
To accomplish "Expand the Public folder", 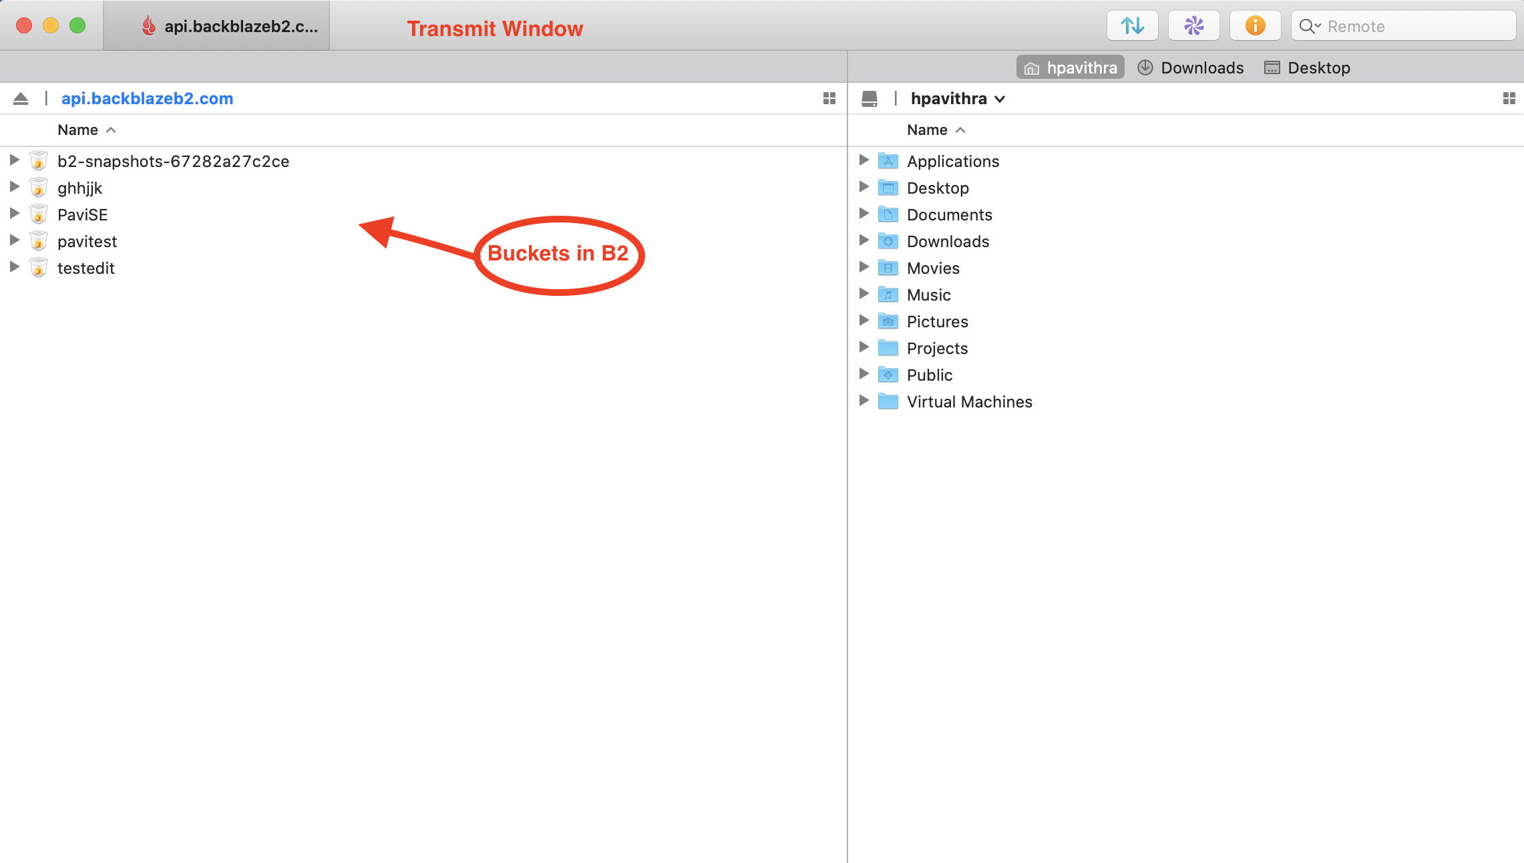I will (864, 374).
